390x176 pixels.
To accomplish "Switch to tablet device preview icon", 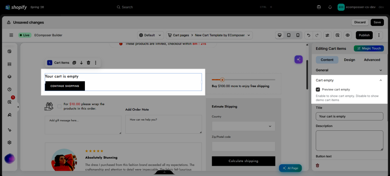I will click(289, 35).
